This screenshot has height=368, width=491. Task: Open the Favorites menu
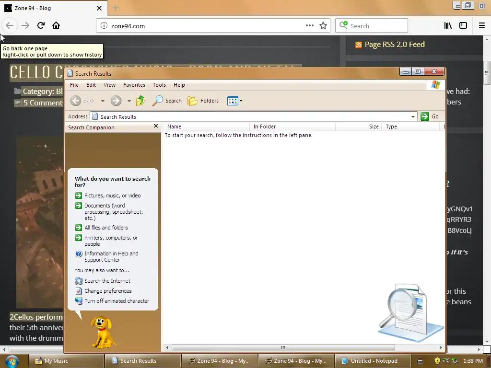[134, 85]
